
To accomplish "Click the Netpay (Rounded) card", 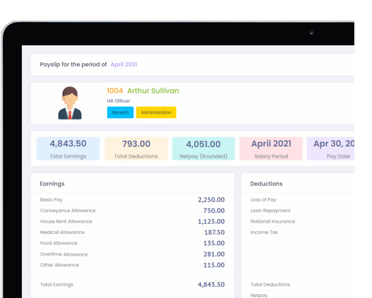I will [204, 149].
